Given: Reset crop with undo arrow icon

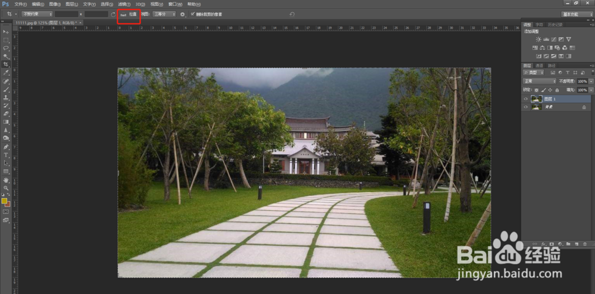Looking at the screenshot, I should tap(292, 14).
